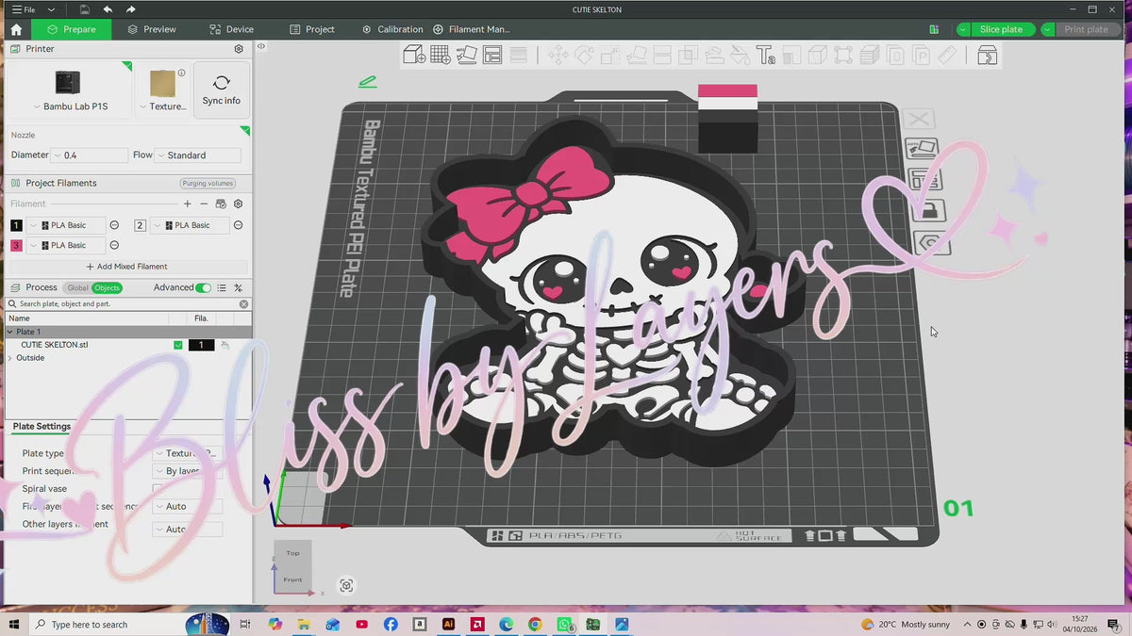Open the Assembly view icon

987,56
